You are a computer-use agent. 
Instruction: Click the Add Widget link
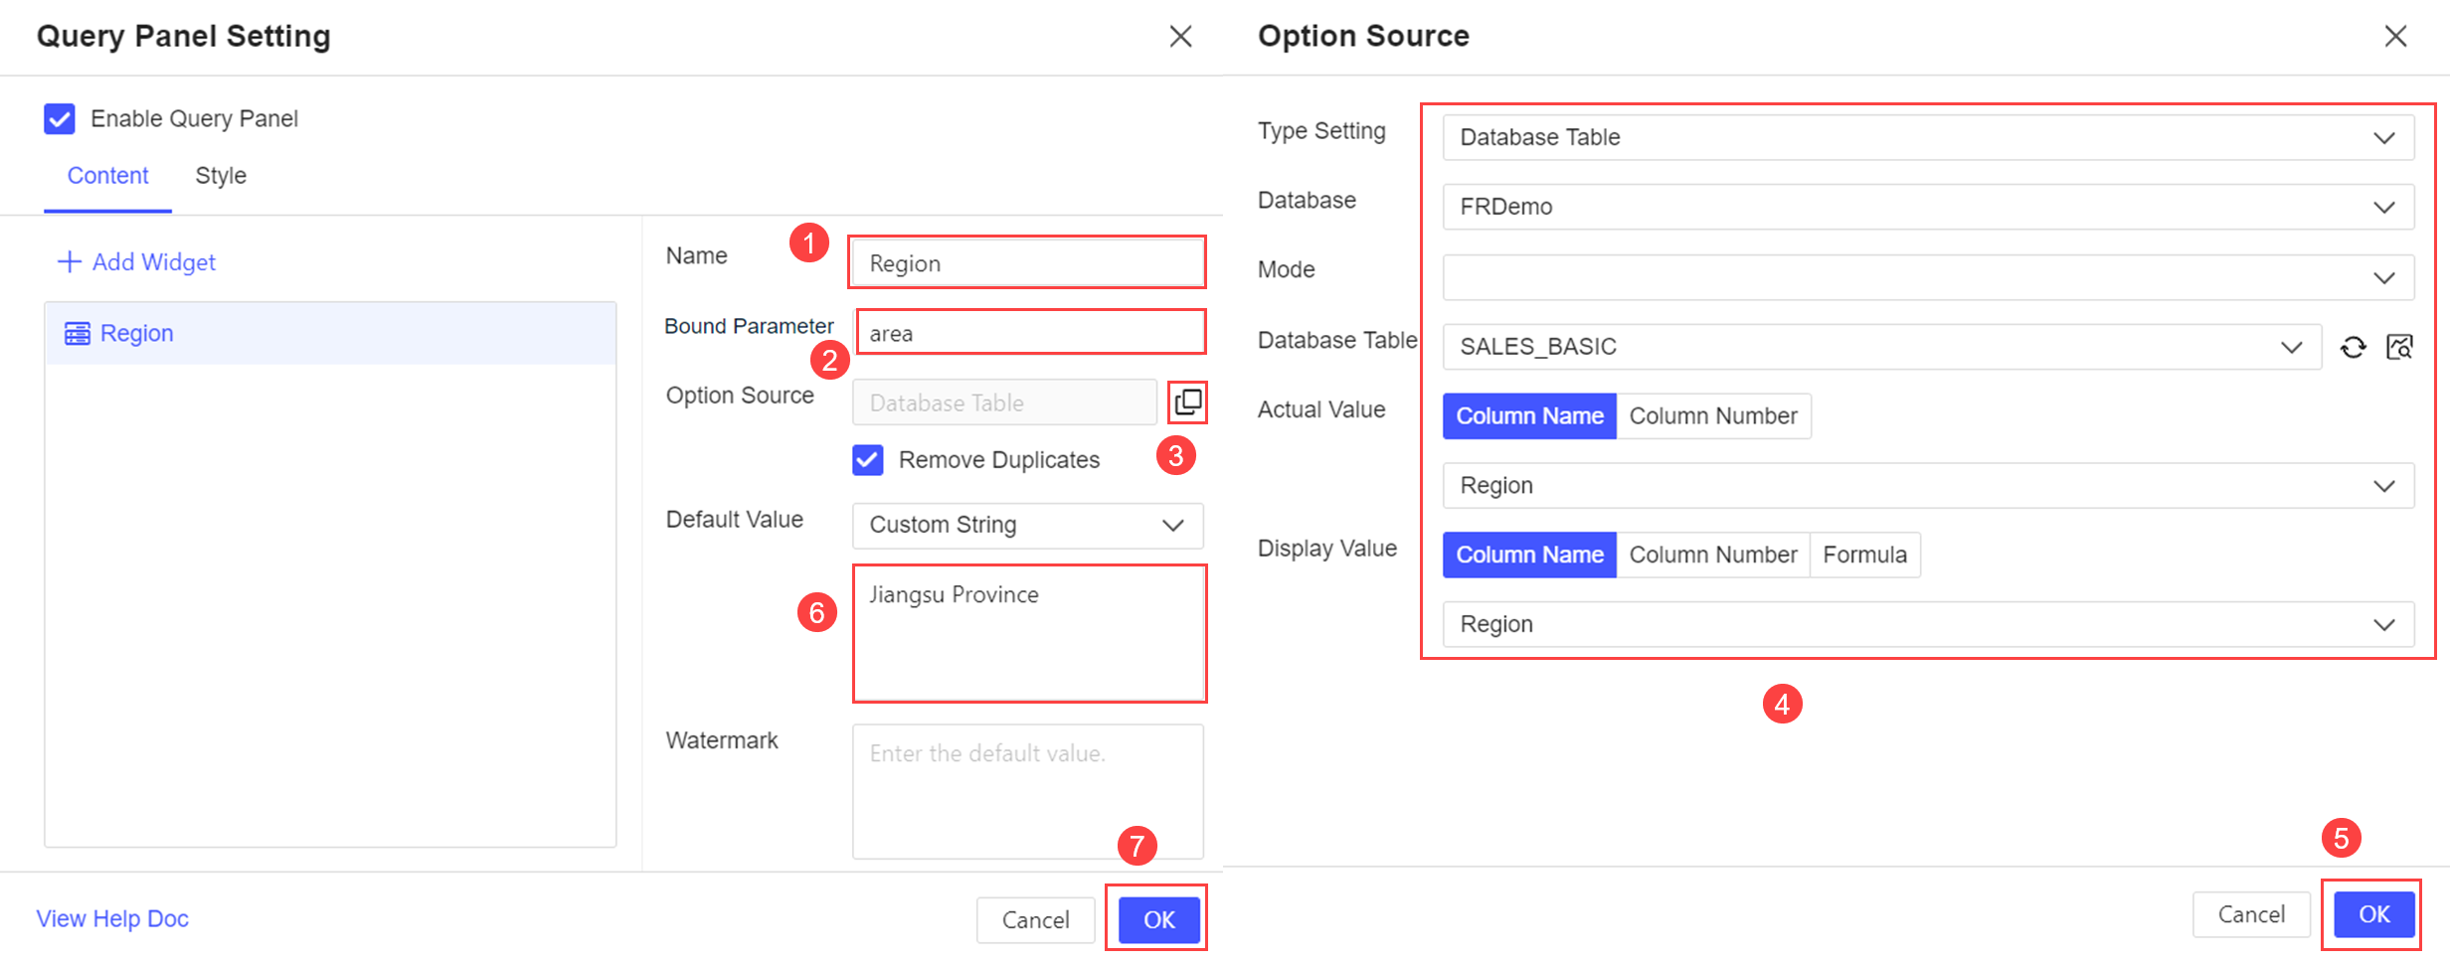[x=137, y=262]
